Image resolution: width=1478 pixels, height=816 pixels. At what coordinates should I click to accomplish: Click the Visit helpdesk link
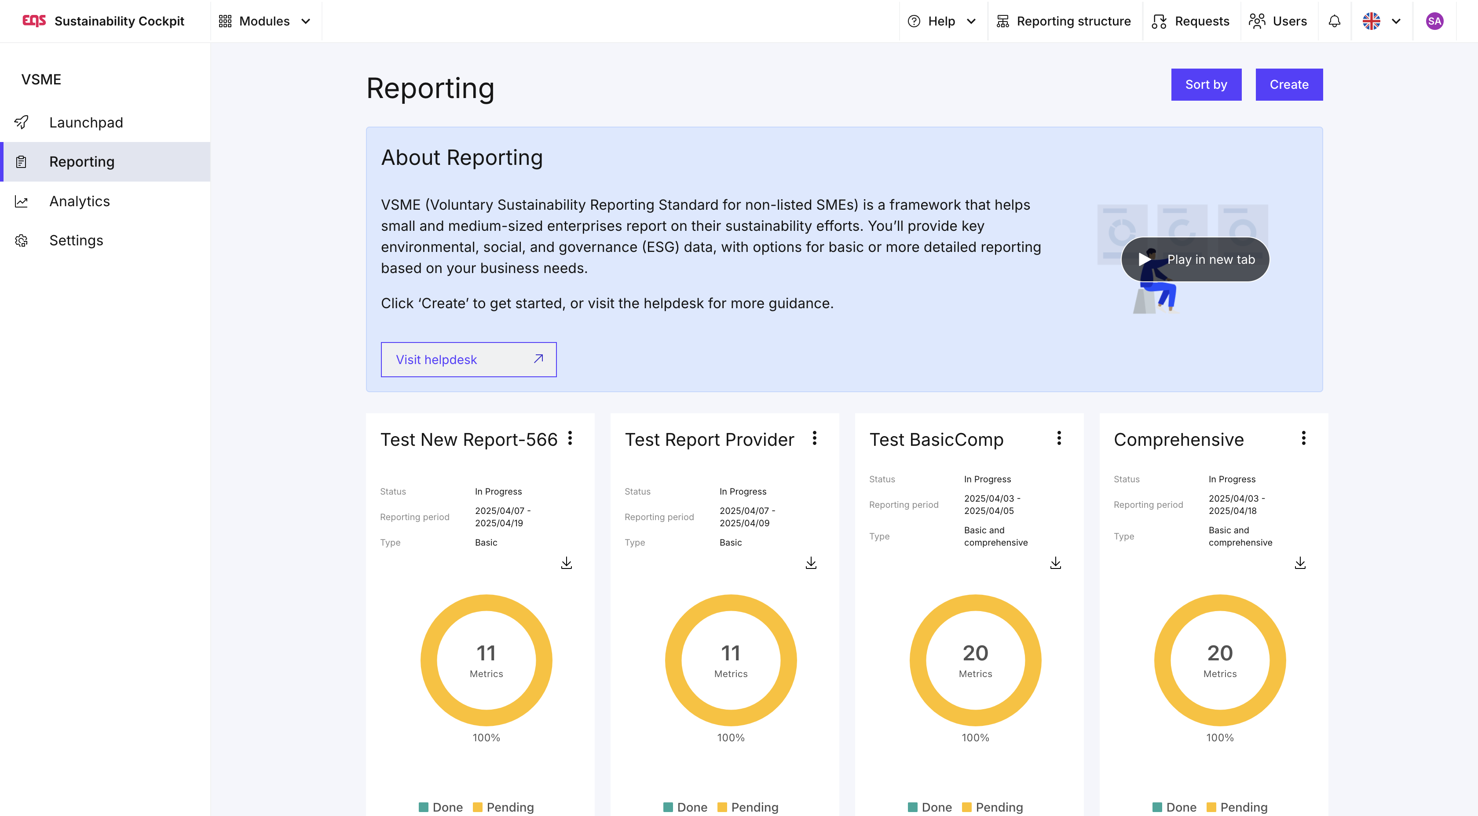pos(468,360)
